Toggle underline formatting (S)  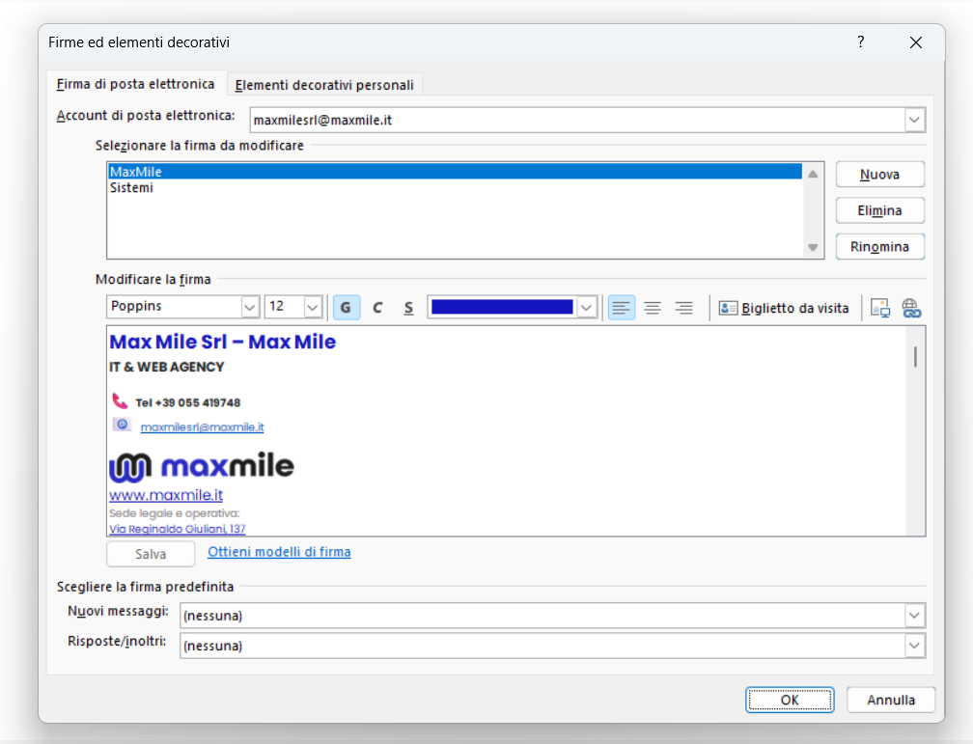[408, 308]
